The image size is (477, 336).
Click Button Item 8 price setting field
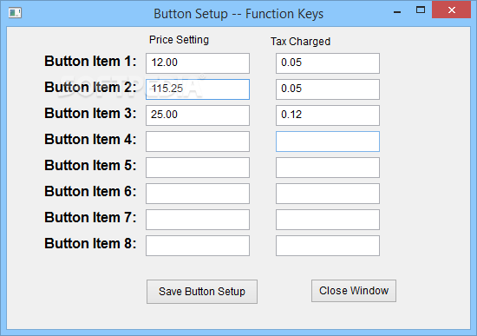198,246
